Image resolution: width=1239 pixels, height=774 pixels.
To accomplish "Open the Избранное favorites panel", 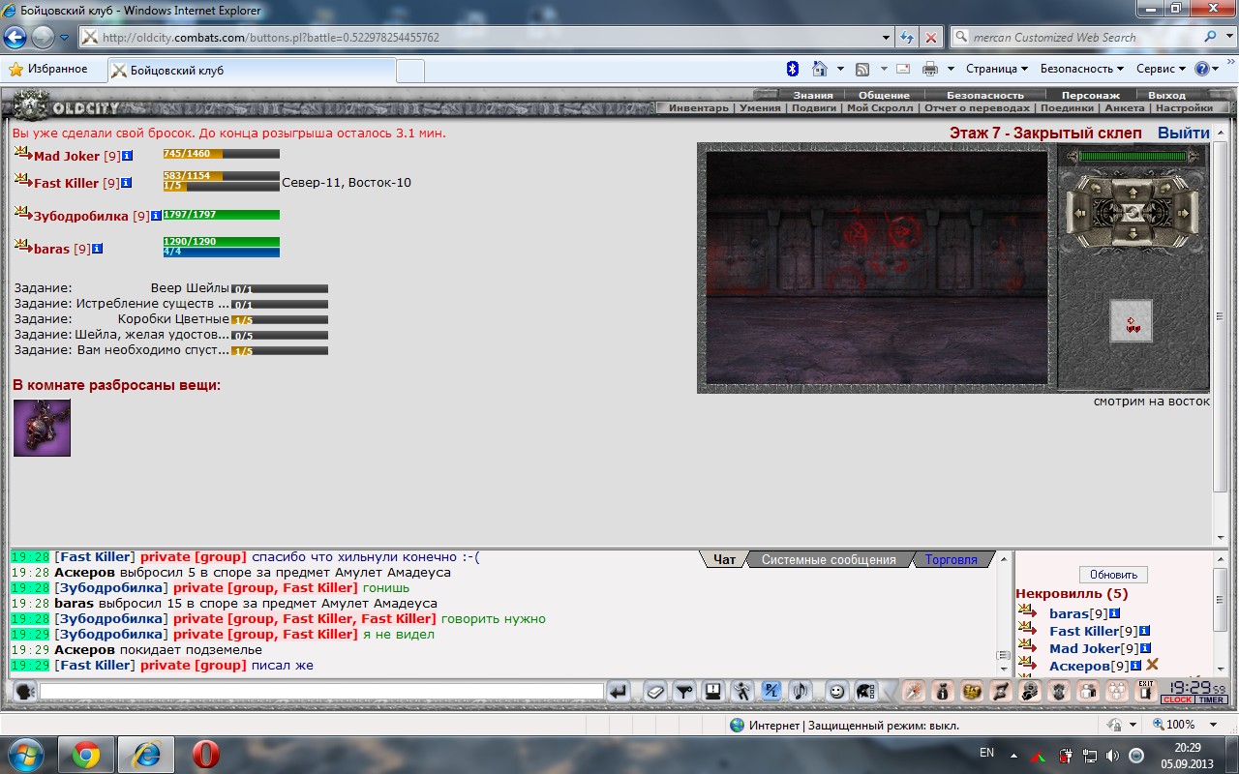I will 48,69.
